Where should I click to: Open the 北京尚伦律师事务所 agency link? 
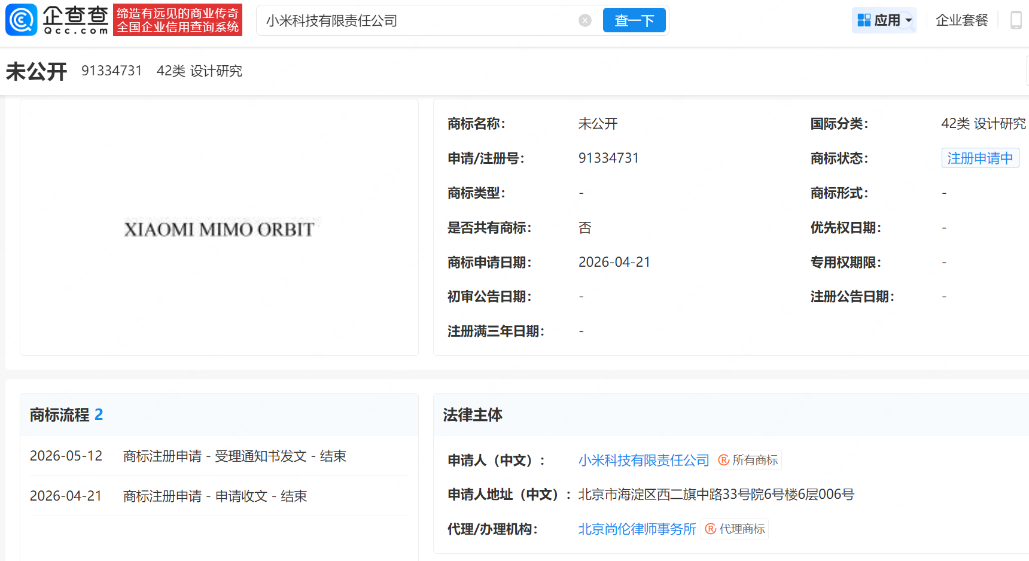pos(637,529)
